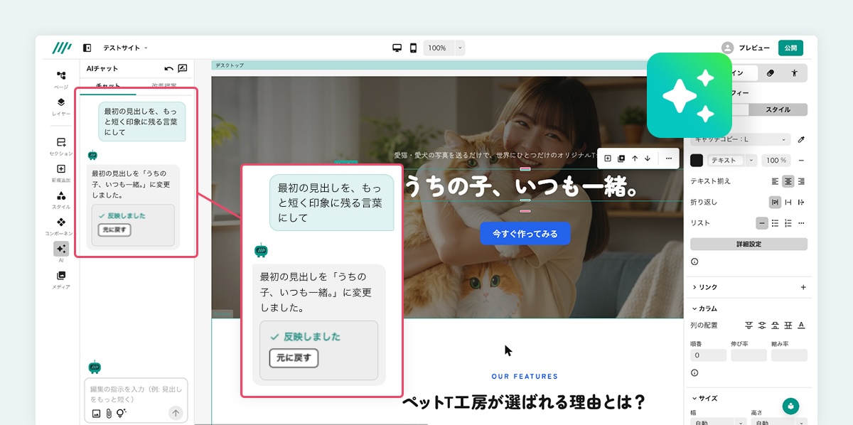Open the accessibility tab icon
Viewport: 853px width, 425px height.
(794, 72)
